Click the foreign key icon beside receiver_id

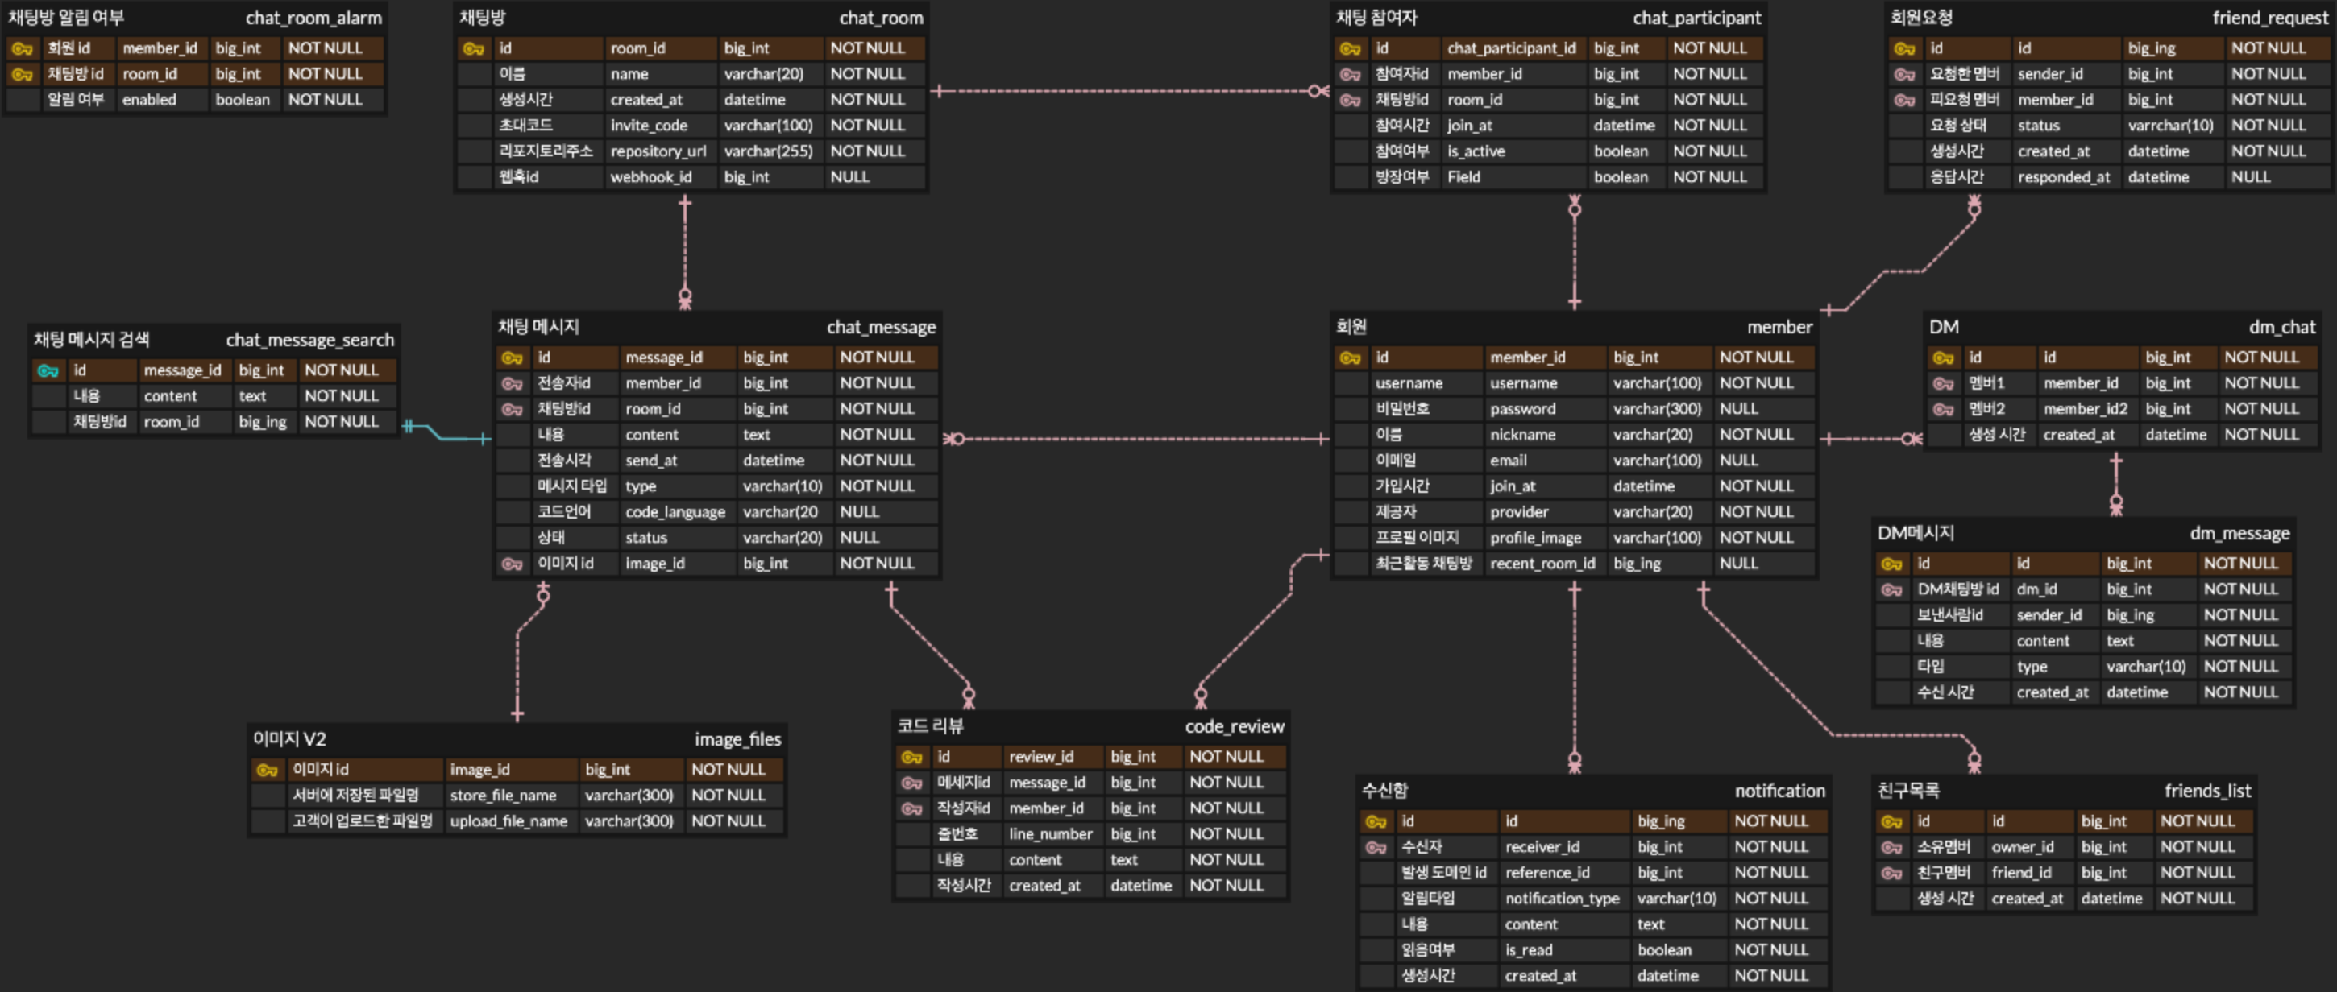click(1376, 848)
